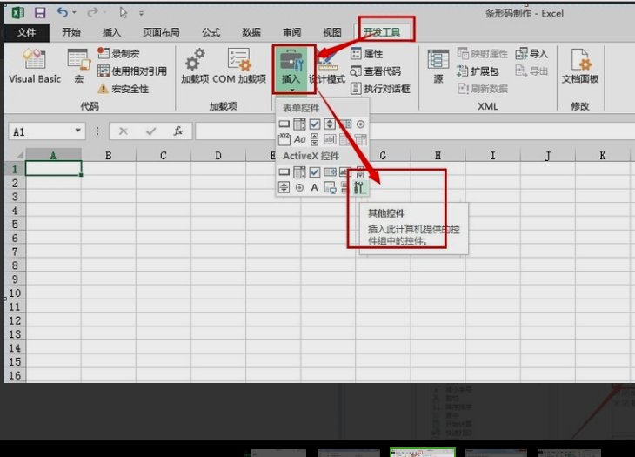The height and width of the screenshot is (457, 635).
Task: Toggle 设计模式 design mode
Action: click(328, 69)
